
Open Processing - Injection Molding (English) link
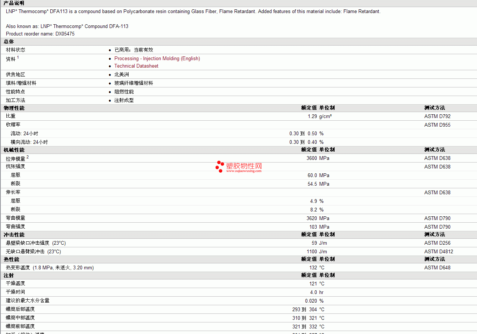click(157, 58)
